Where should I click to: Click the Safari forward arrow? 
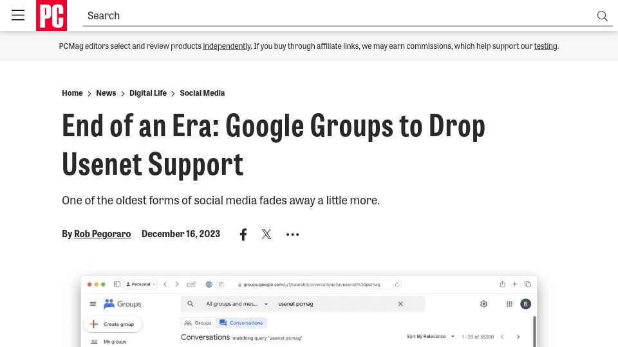[x=177, y=284]
